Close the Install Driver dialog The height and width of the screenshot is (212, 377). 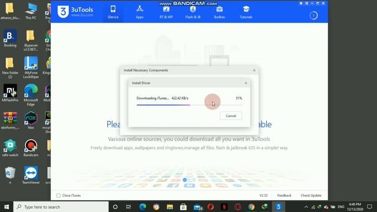[246, 83]
